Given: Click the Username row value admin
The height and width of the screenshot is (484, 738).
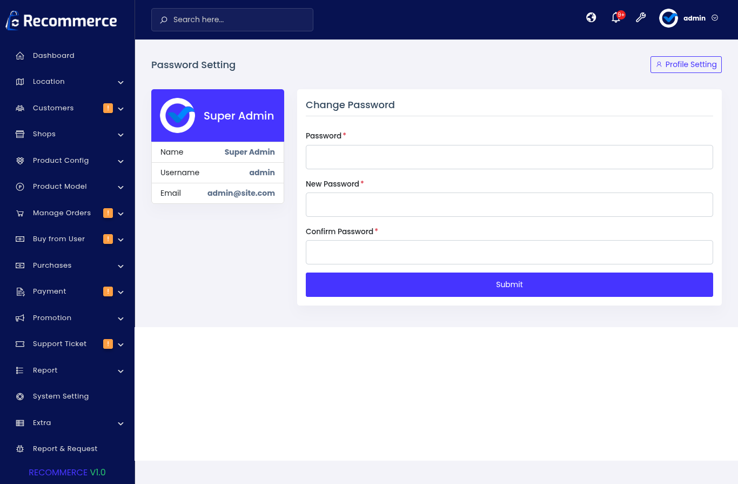Looking at the screenshot, I should [262, 173].
